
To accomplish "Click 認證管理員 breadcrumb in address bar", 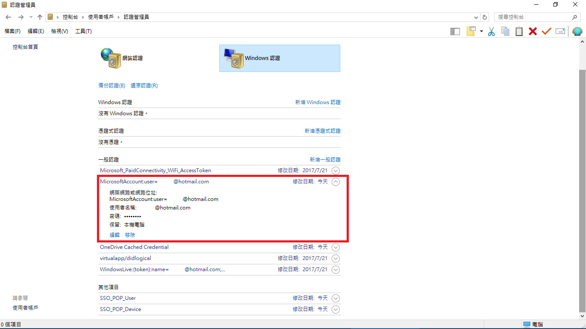I will (x=136, y=17).
